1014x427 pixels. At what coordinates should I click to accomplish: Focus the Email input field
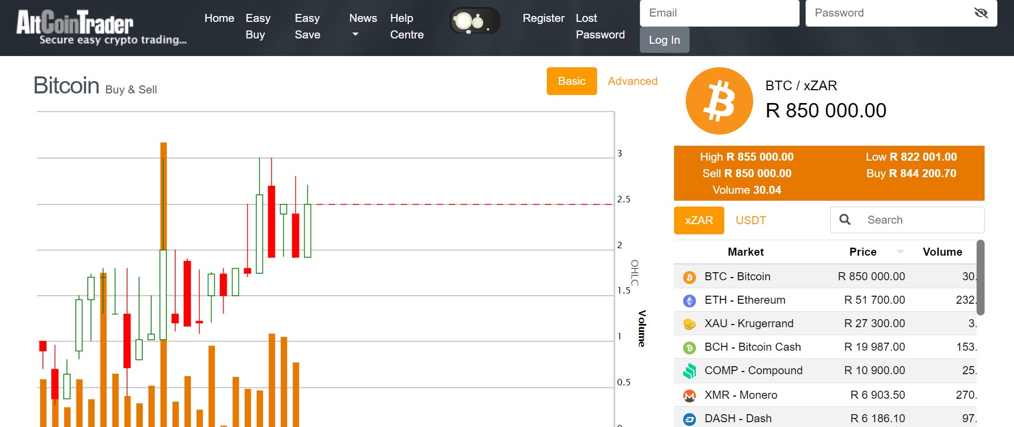point(719,13)
